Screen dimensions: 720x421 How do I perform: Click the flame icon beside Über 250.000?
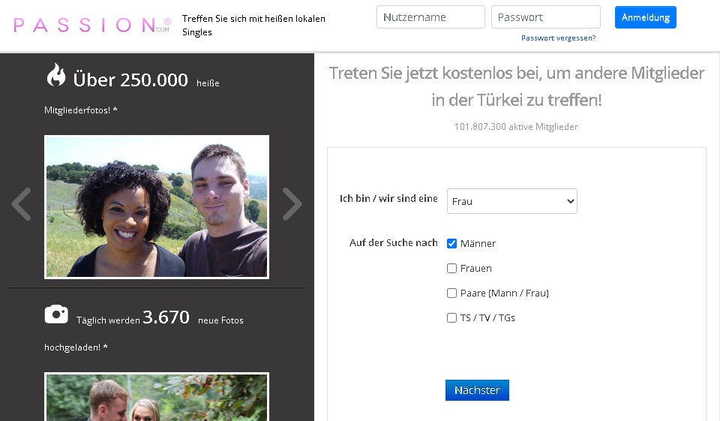[x=56, y=76]
